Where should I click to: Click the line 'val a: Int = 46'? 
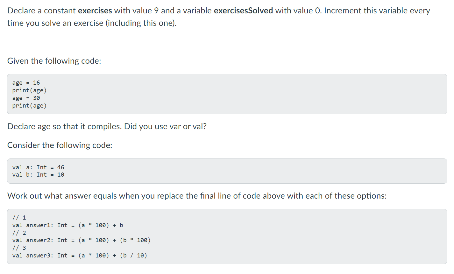(38, 167)
